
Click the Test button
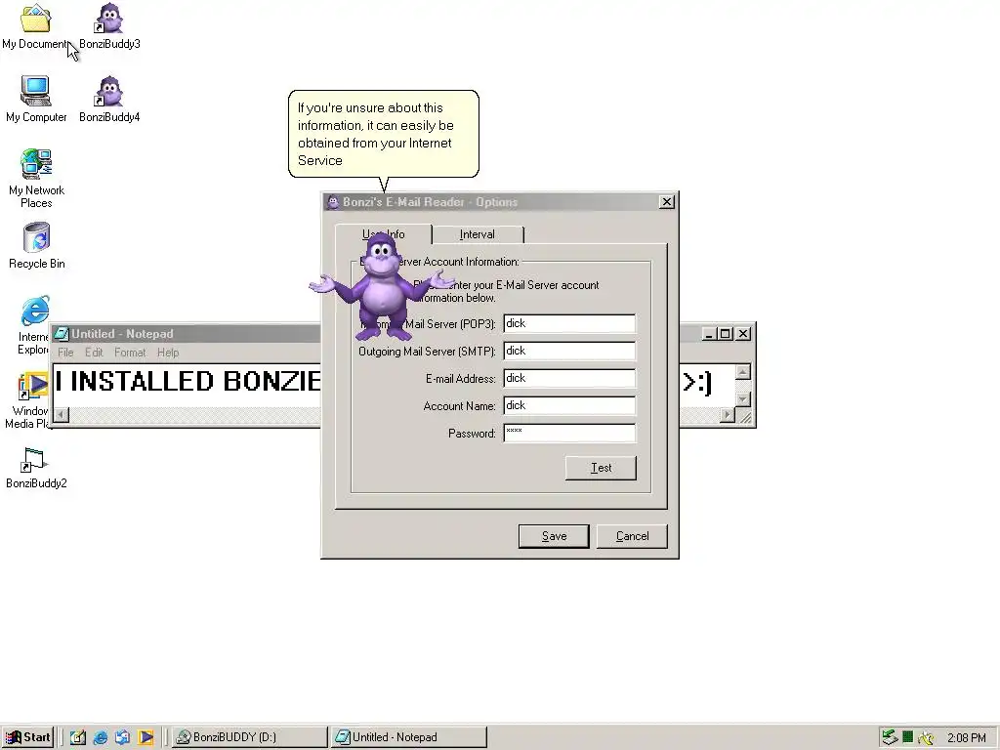601,468
